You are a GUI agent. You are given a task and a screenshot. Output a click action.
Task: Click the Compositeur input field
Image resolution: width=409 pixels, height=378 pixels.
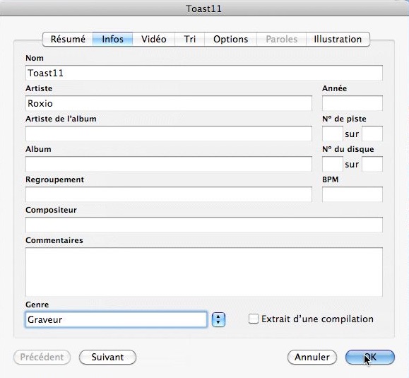point(204,225)
